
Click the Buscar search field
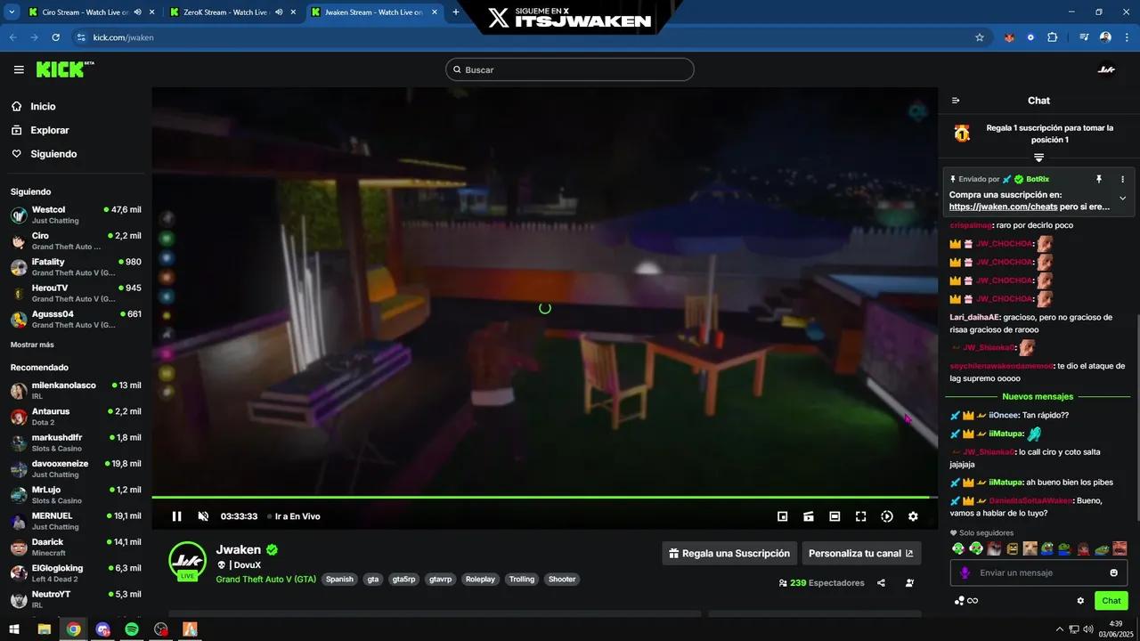click(570, 69)
